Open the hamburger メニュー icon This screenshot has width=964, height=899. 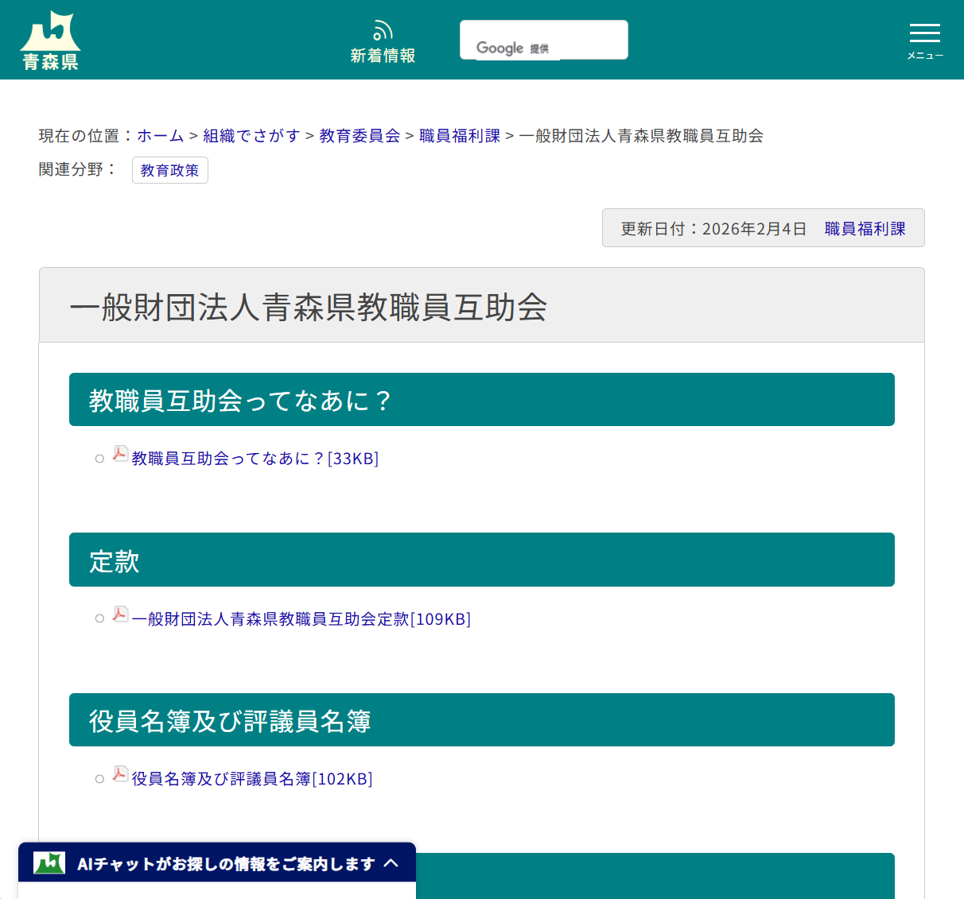coord(924,33)
